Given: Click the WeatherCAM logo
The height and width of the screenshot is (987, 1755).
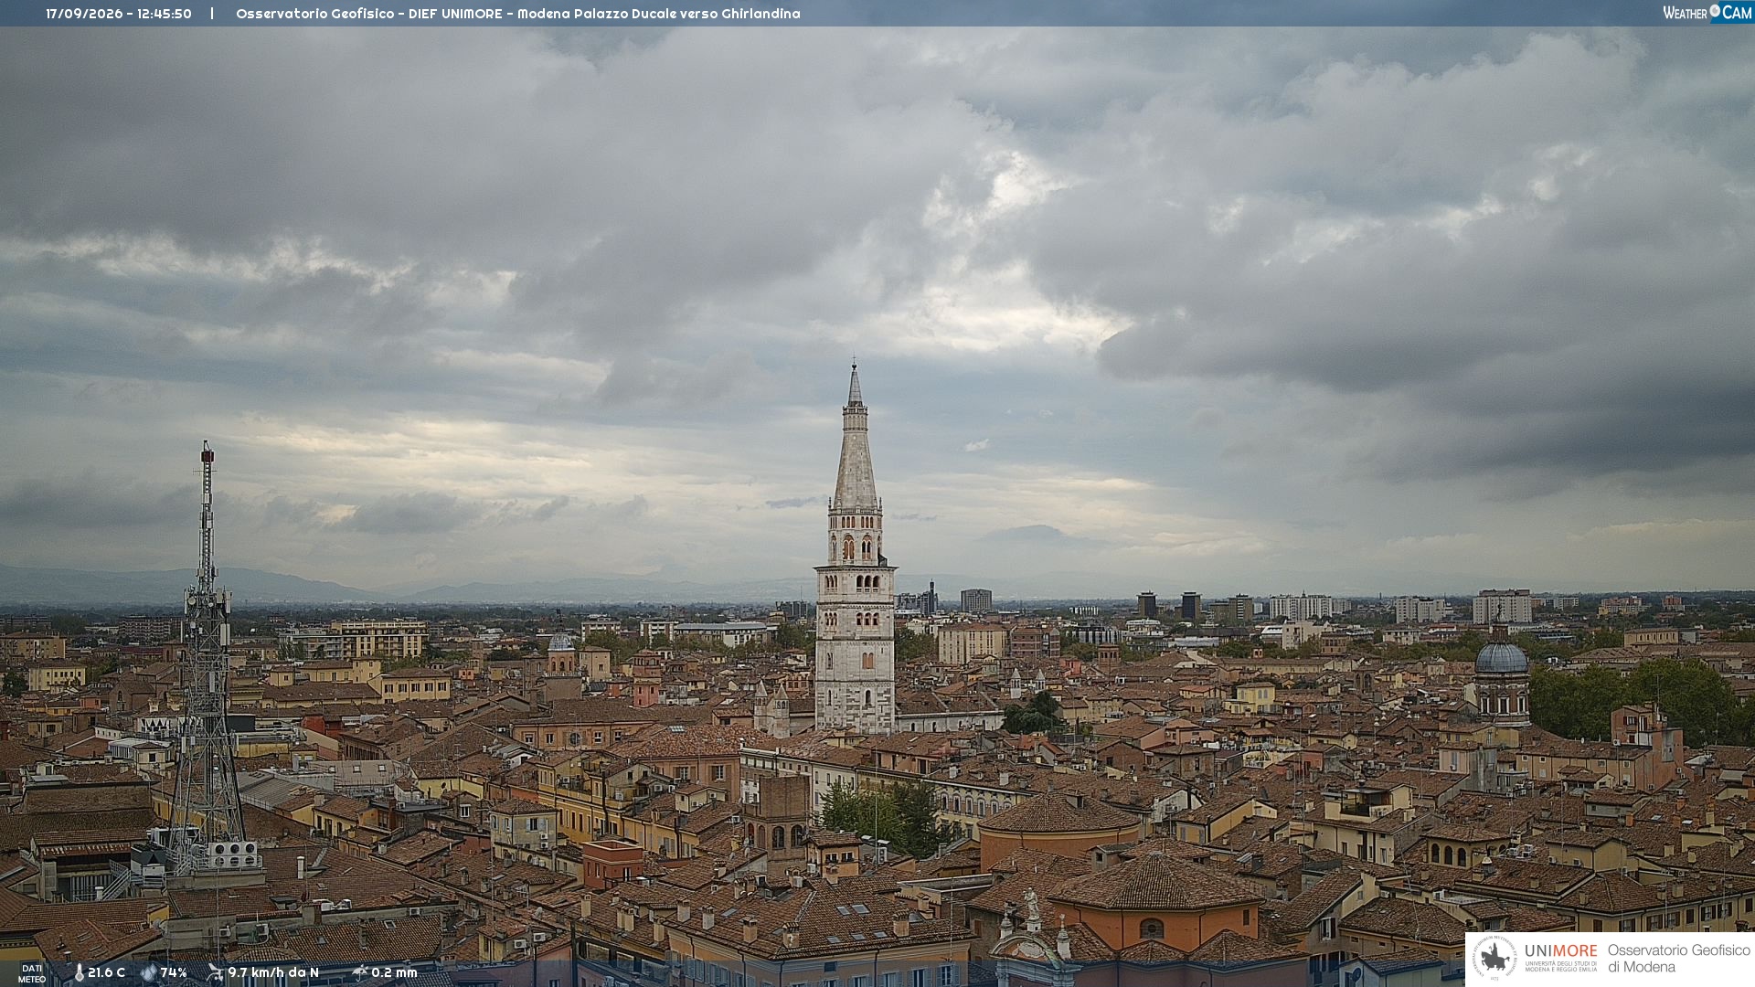Looking at the screenshot, I should click(1707, 12).
